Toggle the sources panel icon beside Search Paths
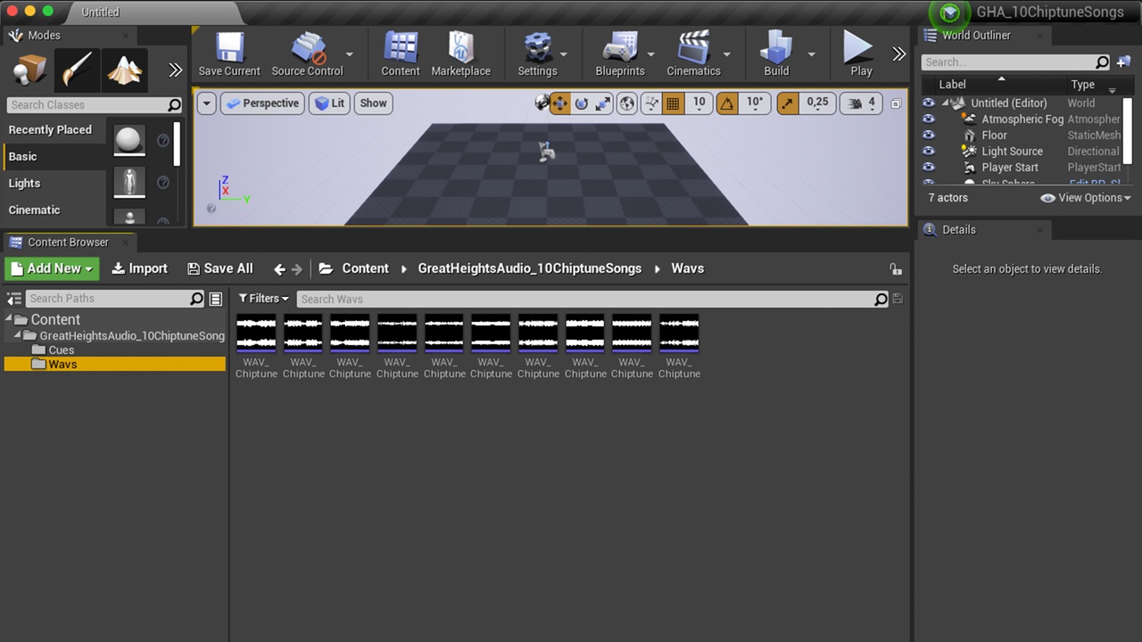This screenshot has width=1142, height=642. tap(13, 299)
